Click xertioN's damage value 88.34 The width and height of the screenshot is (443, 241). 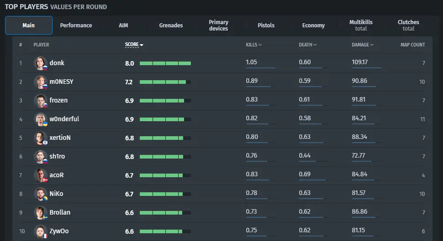coord(359,137)
